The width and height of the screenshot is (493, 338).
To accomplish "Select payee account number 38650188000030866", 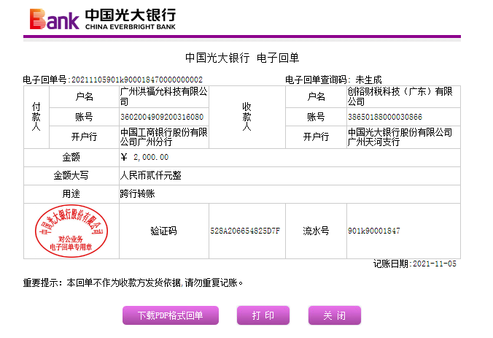I will point(385,117).
